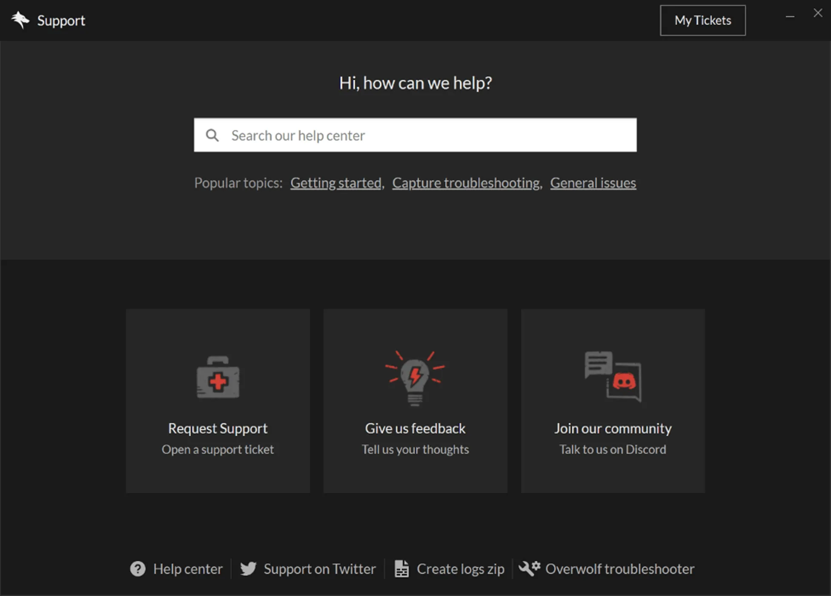Click the search magnifier icon
This screenshot has height=596, width=831.
click(x=212, y=135)
